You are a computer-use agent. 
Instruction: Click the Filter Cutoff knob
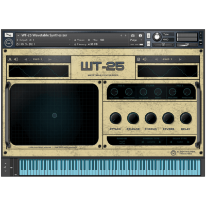pos(143,92)
